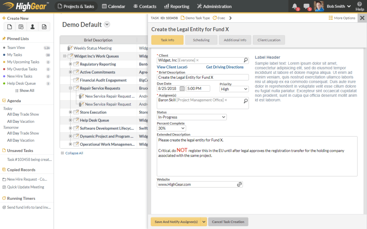Open the timer icon showing 0 sec
367x229 pixels.
click(215, 18)
